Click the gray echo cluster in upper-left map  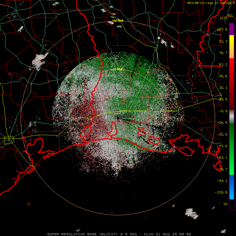[x=39, y=61]
